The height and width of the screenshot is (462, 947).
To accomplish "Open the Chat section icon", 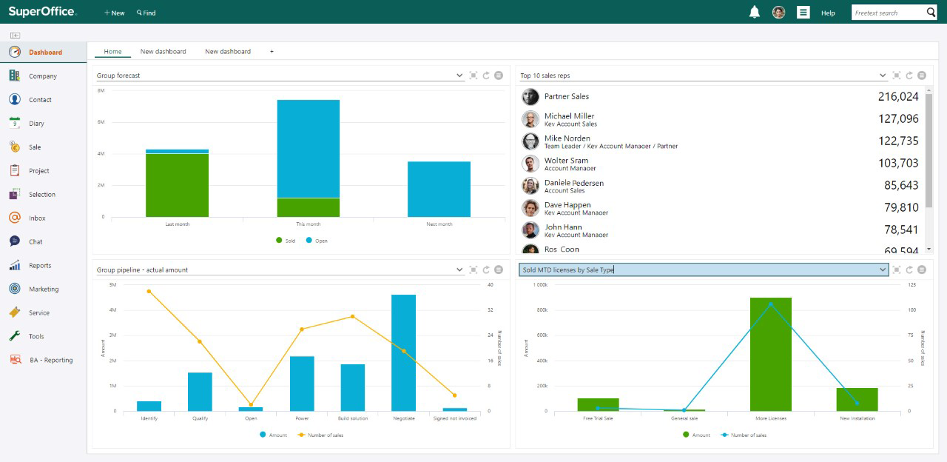I will [15, 241].
